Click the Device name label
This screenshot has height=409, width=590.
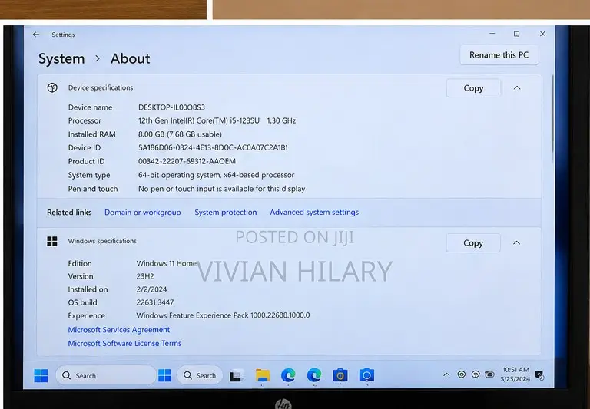91,107
